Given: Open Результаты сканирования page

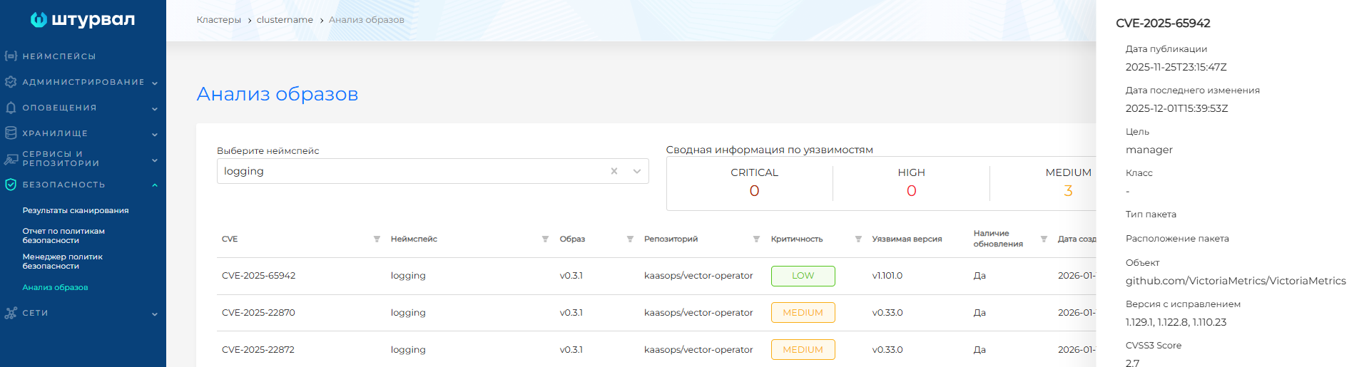Looking at the screenshot, I should [x=76, y=210].
